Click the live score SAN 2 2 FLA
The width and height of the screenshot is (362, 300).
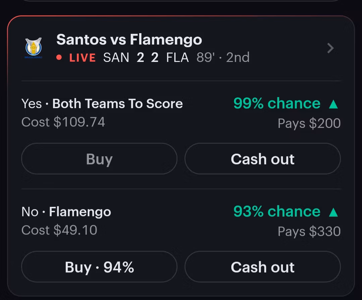point(146,57)
